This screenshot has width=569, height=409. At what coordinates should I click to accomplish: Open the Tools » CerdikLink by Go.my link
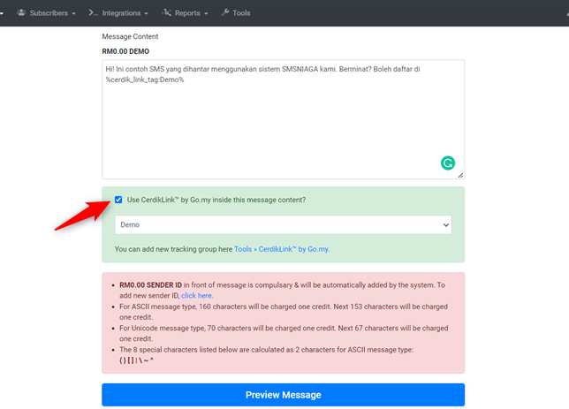pyautogui.click(x=281, y=249)
